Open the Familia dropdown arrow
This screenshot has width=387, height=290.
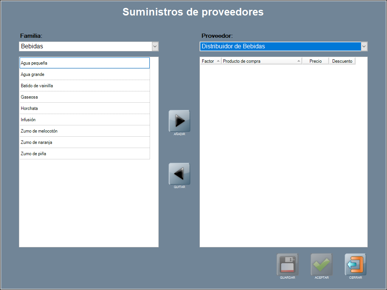click(x=155, y=46)
